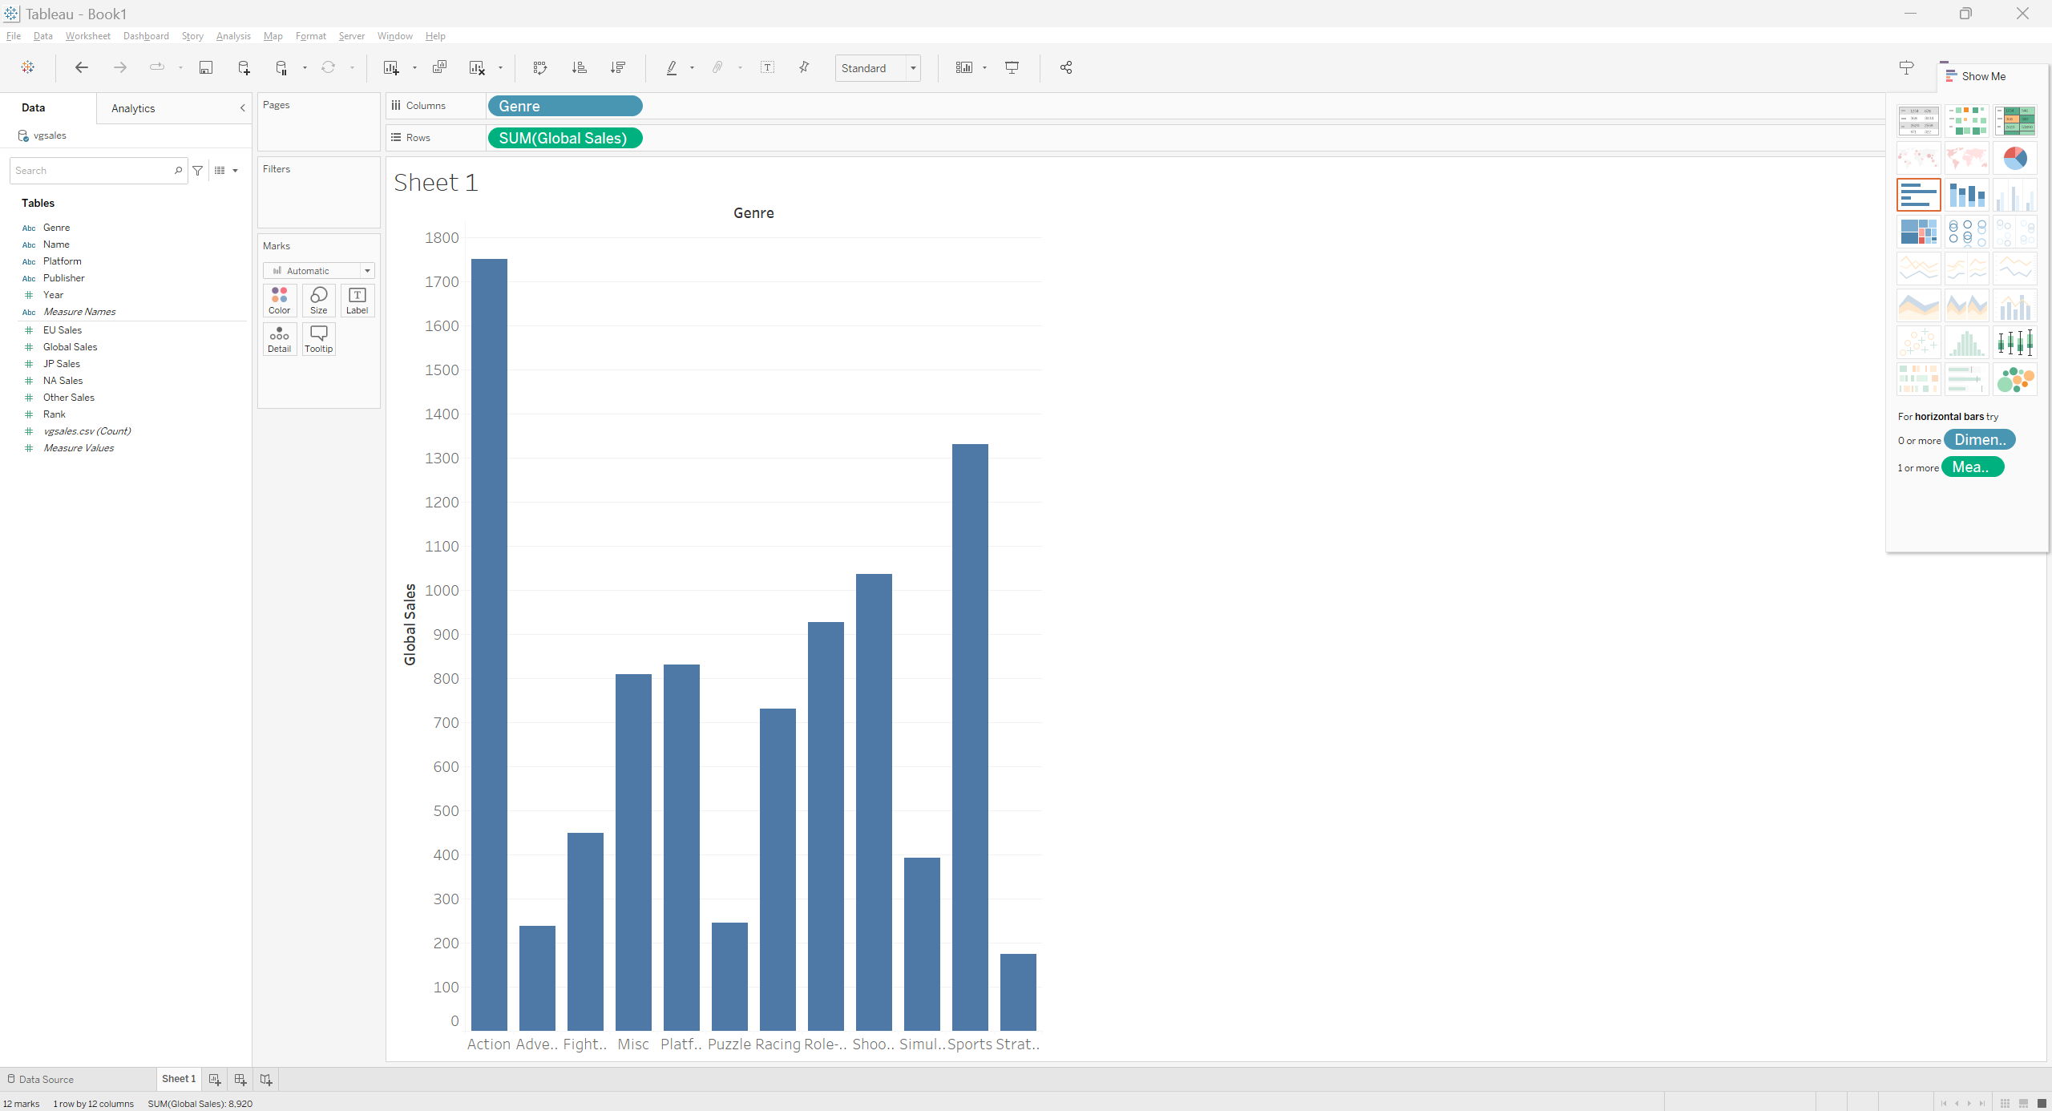The image size is (2052, 1111).
Task: Click the New Worksheet toolbar icon
Action: 391,67
